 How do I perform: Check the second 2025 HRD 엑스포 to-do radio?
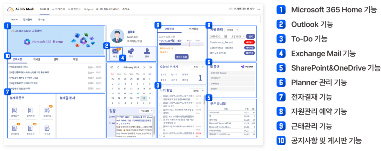pyautogui.click(x=161, y=104)
